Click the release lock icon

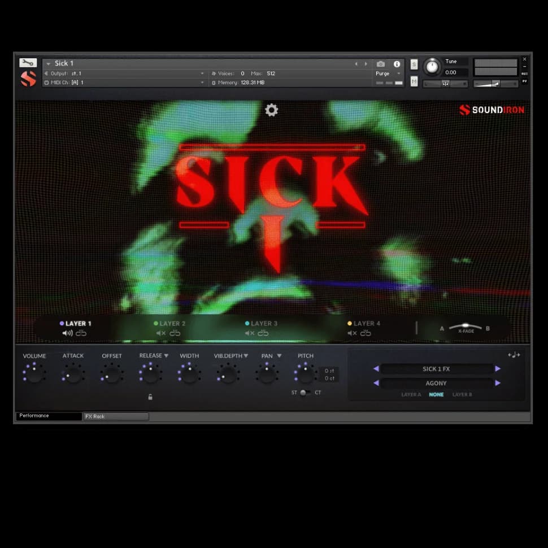pos(150,397)
